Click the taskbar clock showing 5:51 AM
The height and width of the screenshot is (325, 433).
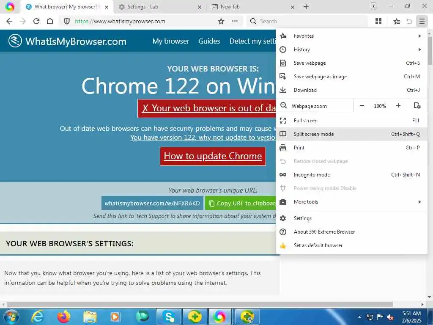click(411, 317)
